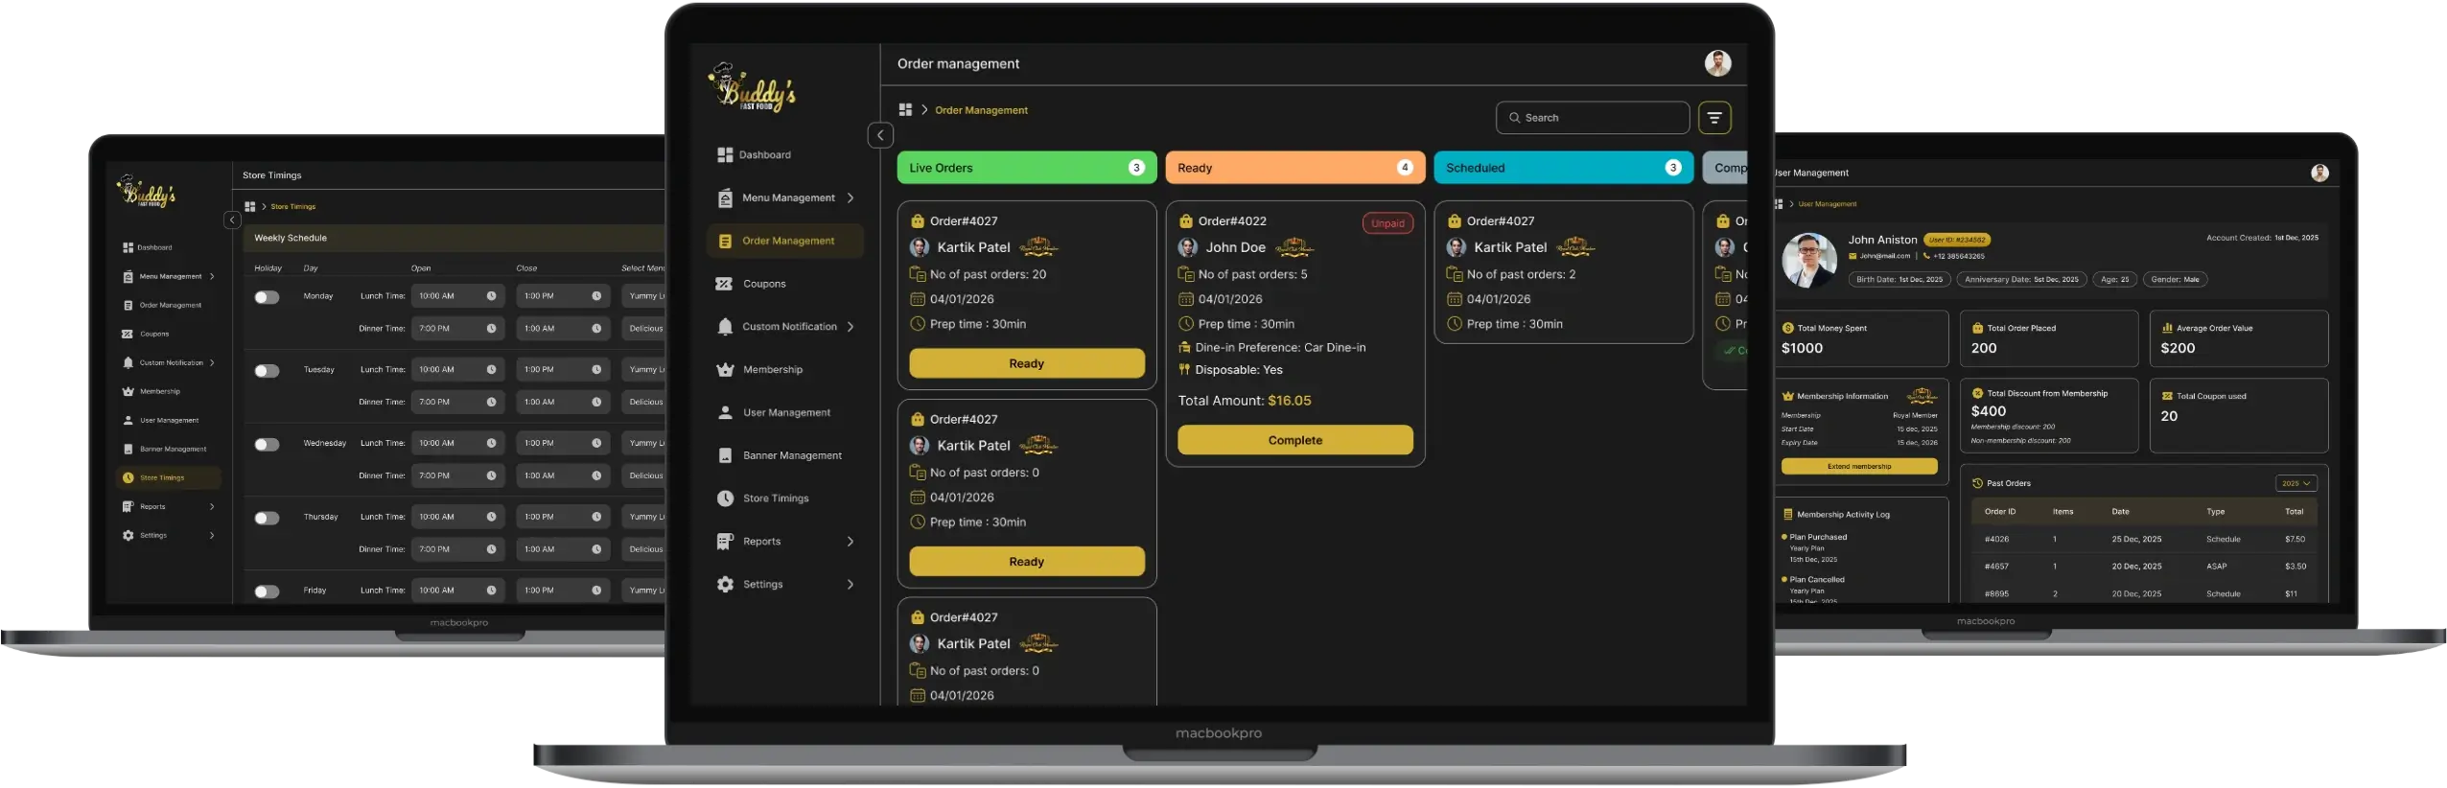Screen dimensions: 2447x788
Task: Toggle Wednesday holiday switch
Action: point(267,445)
